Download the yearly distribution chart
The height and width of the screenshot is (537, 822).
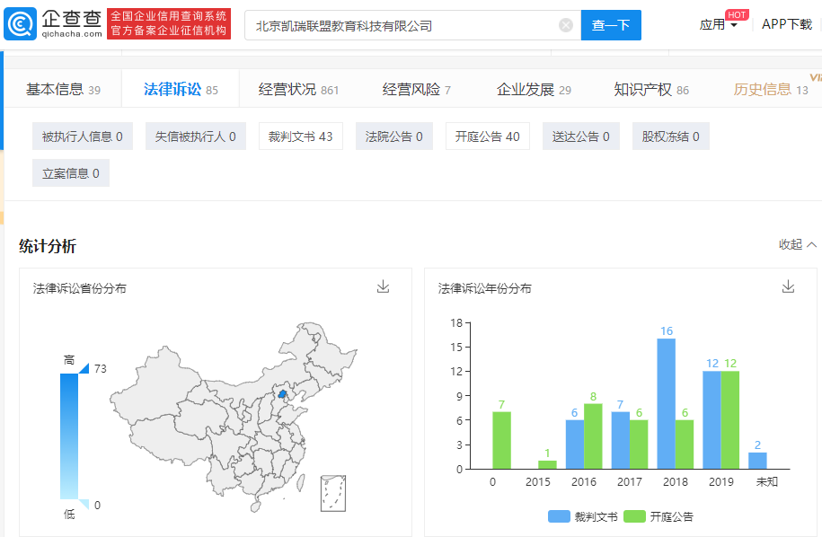pyautogui.click(x=788, y=286)
